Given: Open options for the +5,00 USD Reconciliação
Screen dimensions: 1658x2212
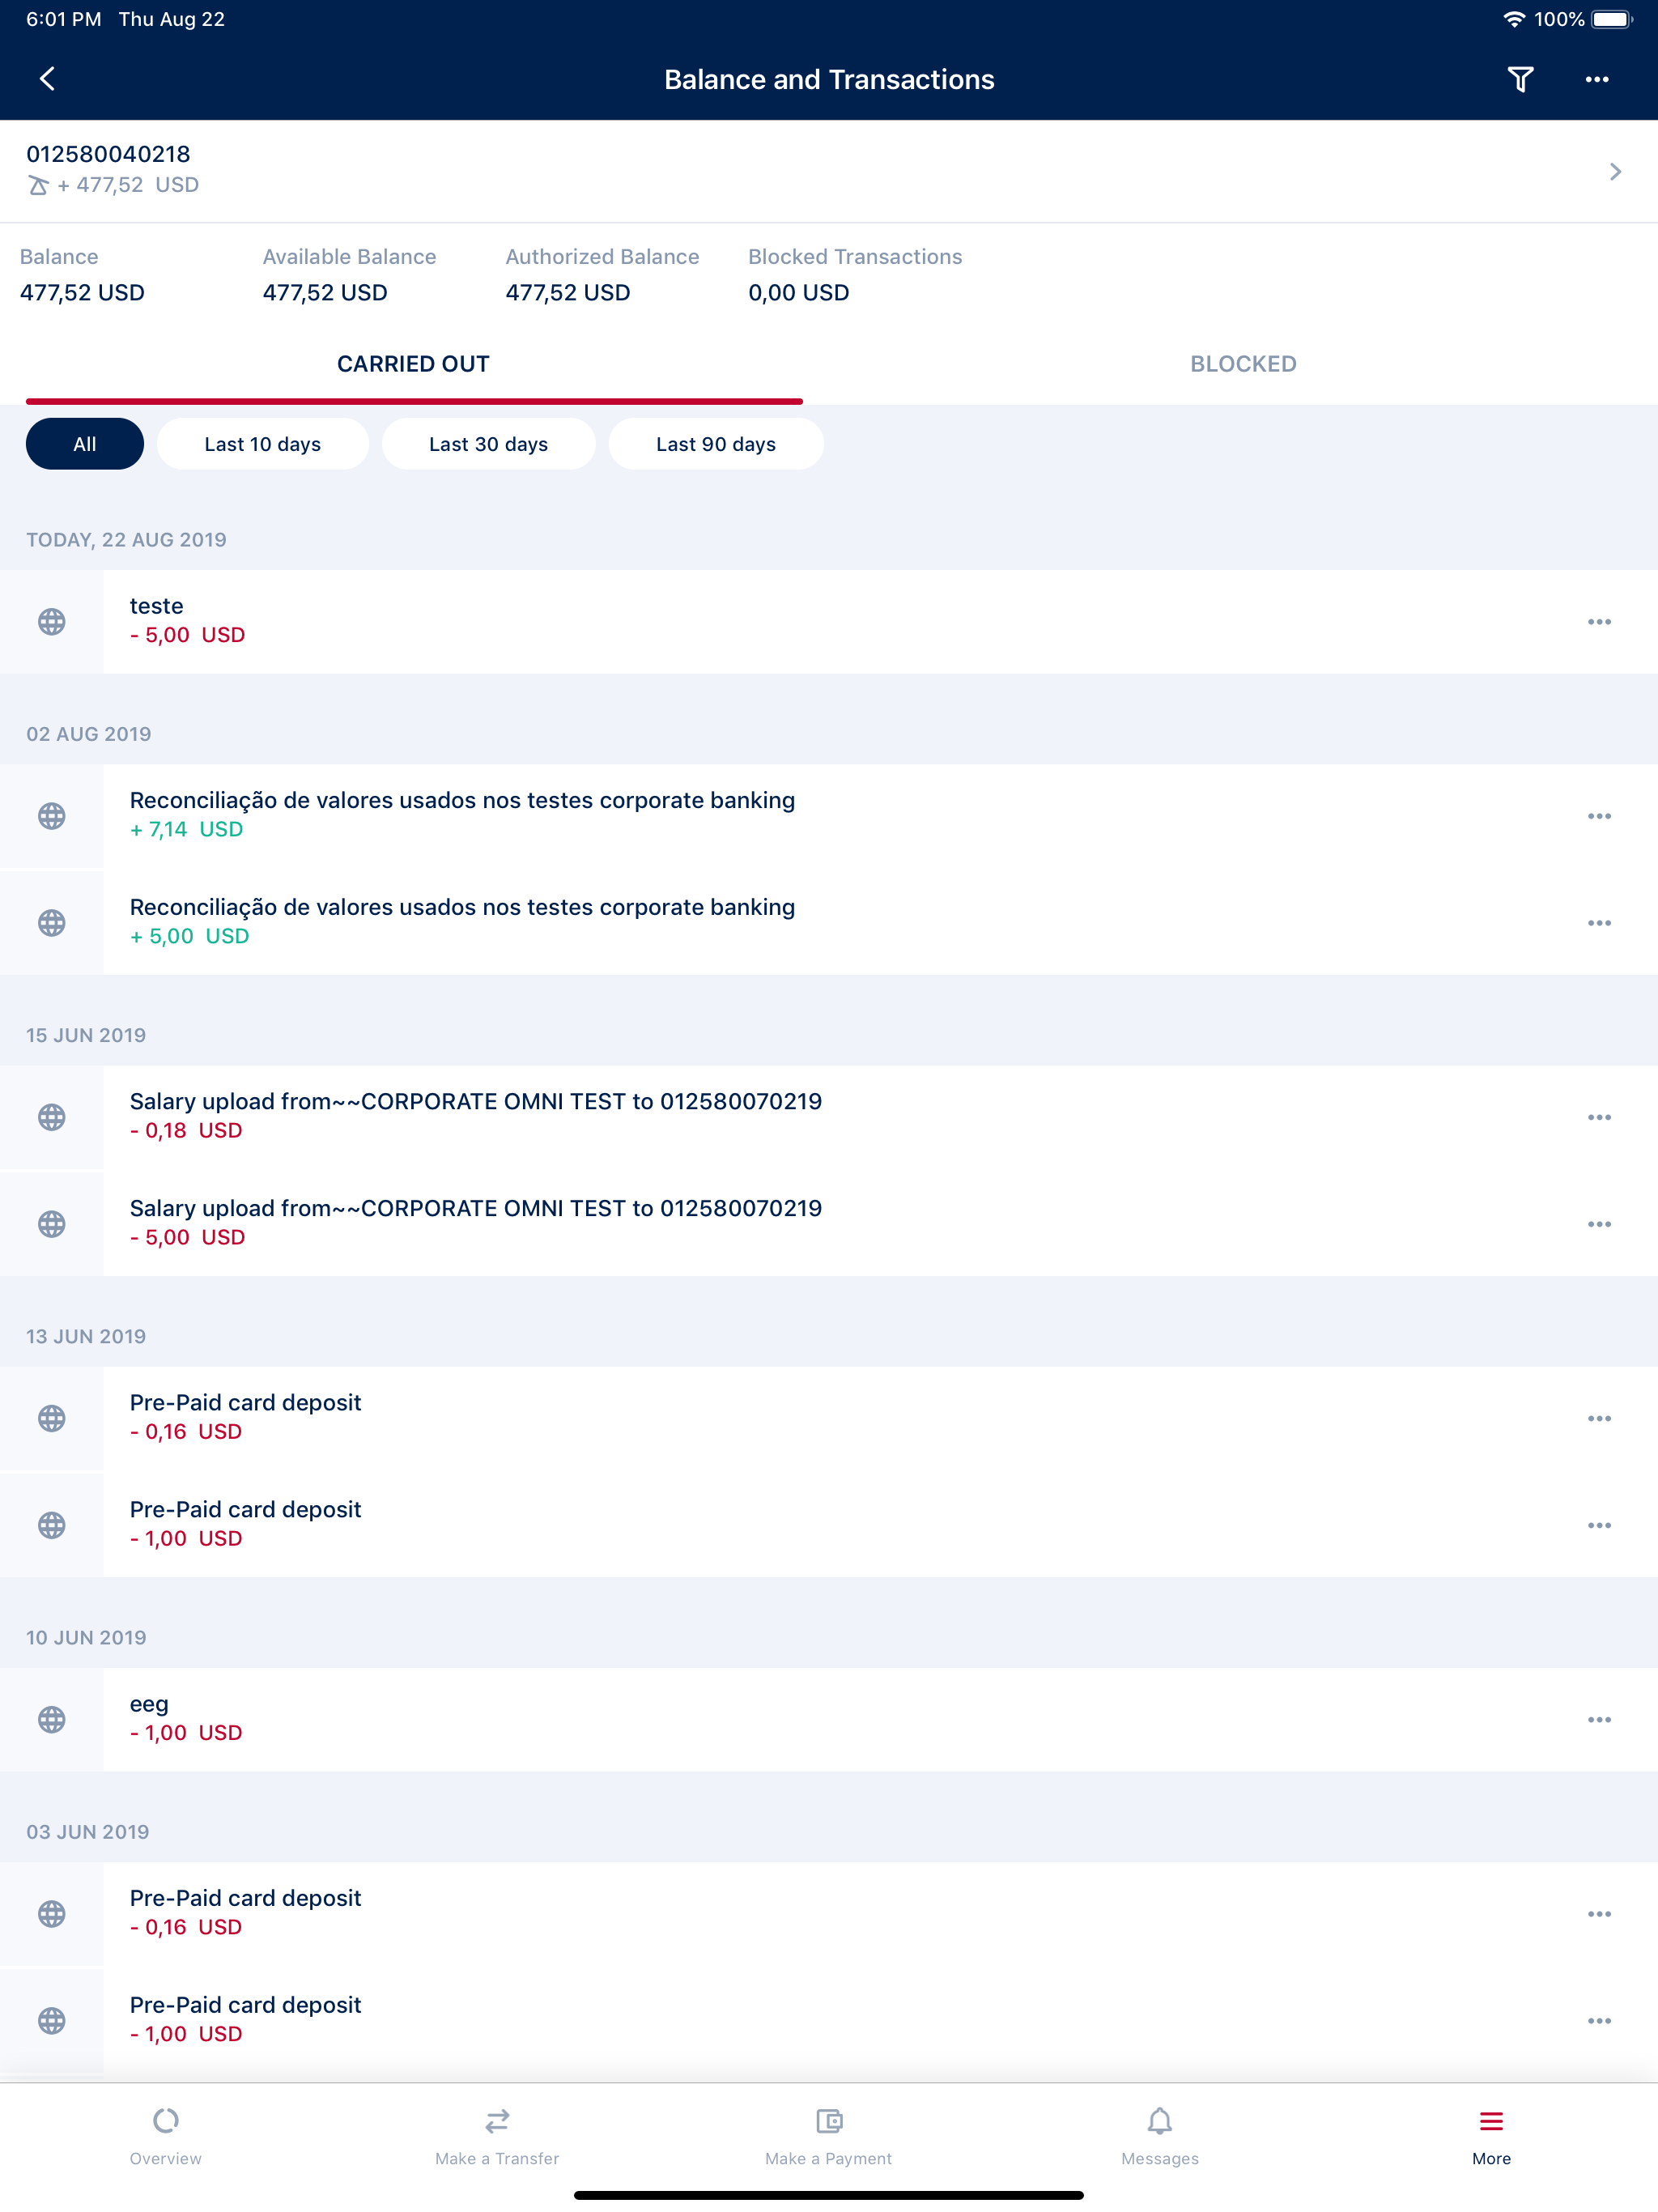Looking at the screenshot, I should 1599,923.
